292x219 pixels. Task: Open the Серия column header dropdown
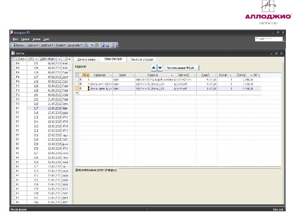point(133,75)
